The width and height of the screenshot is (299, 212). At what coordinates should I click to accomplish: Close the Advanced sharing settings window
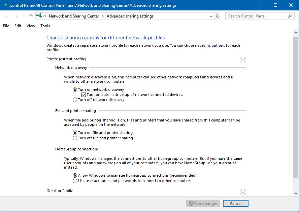291,5
